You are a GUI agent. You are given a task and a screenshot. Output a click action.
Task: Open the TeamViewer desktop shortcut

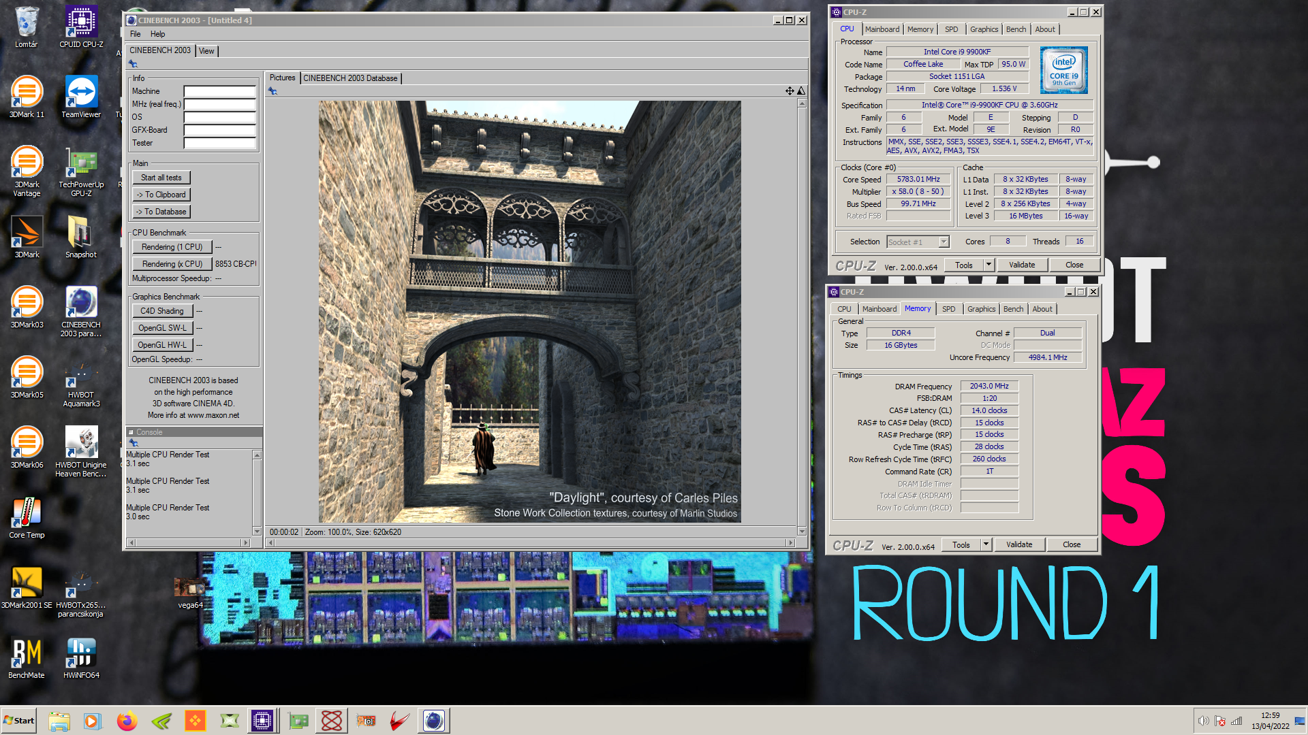pos(81,97)
